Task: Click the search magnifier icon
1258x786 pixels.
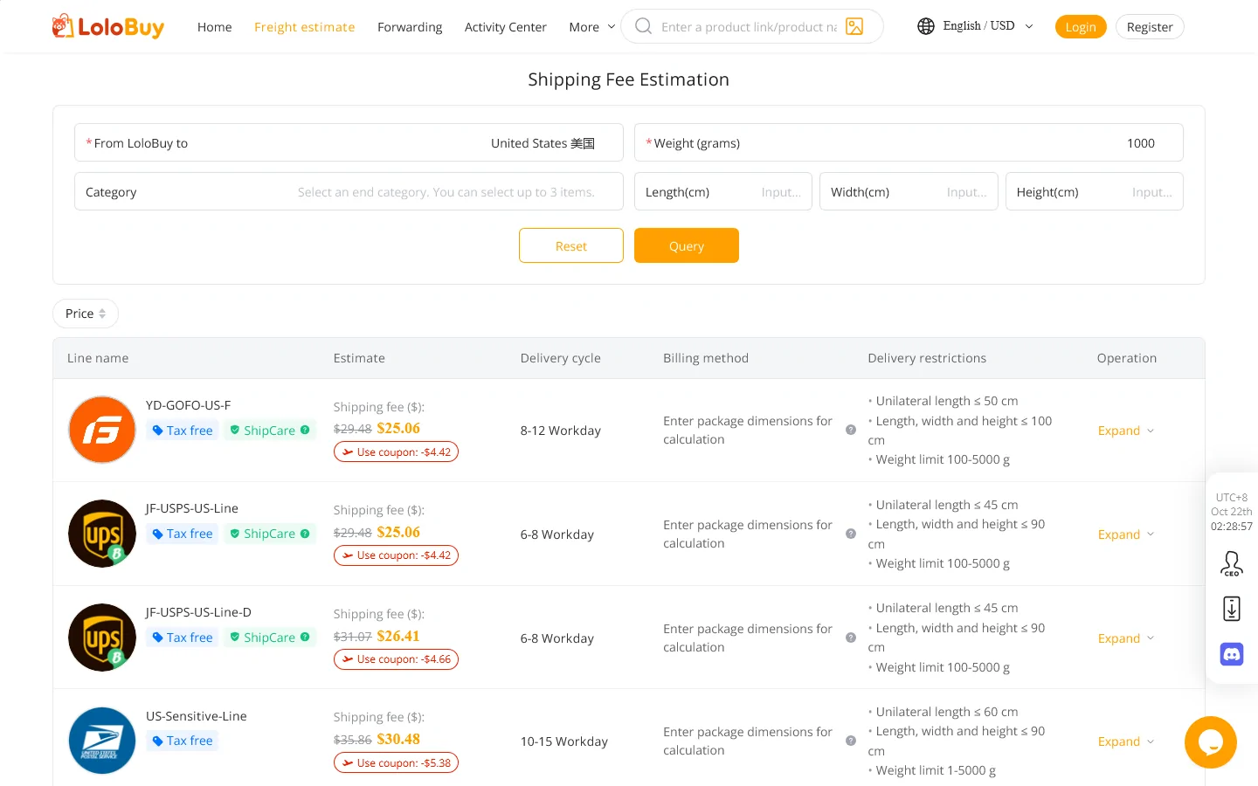Action: pyautogui.click(x=644, y=26)
